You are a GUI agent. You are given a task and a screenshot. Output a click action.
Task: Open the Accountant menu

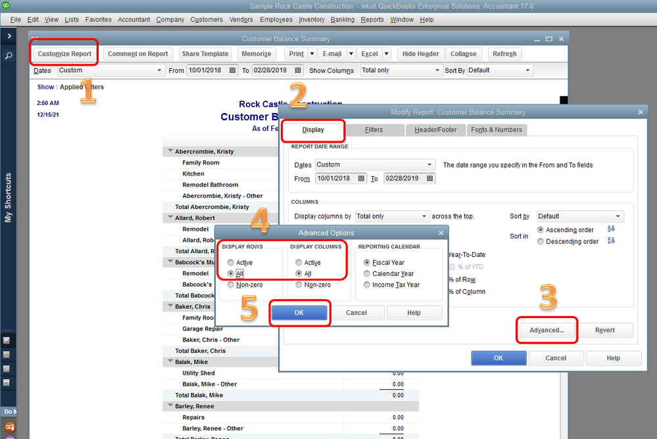click(134, 20)
